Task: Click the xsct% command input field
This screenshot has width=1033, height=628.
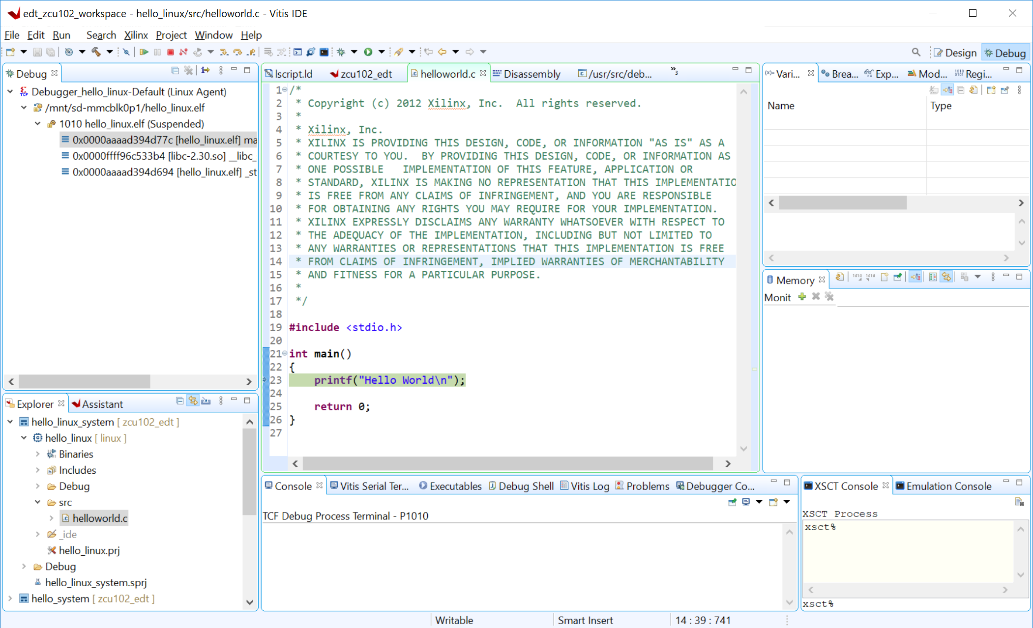Action: [x=915, y=604]
